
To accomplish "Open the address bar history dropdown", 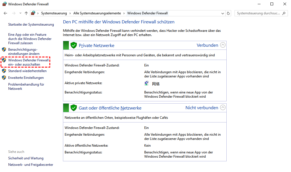I will [222, 13].
